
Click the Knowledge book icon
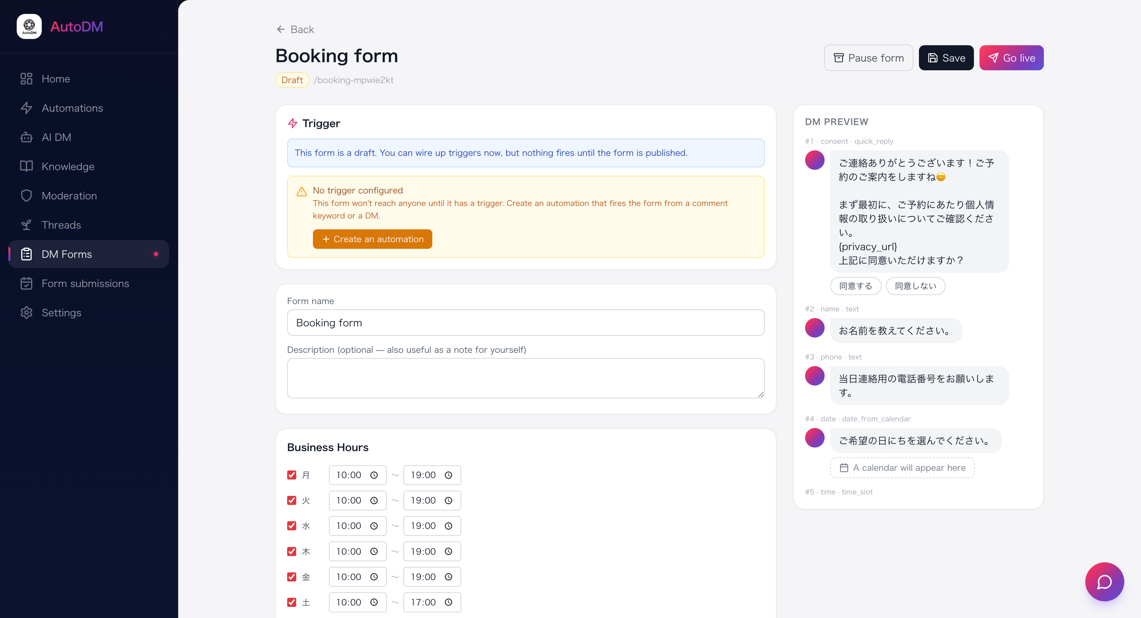pyautogui.click(x=26, y=166)
